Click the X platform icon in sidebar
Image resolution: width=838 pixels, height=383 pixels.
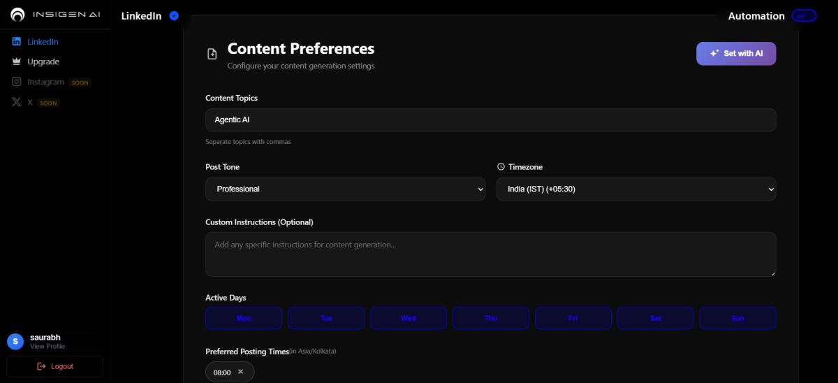[17, 102]
